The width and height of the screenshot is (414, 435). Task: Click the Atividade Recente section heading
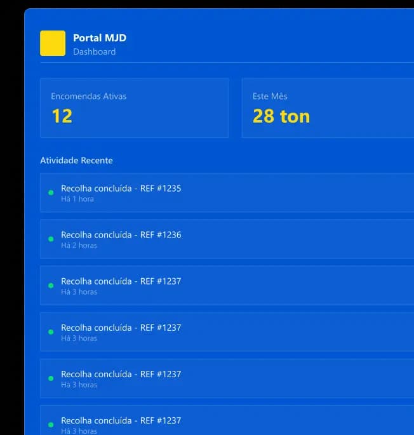click(76, 161)
